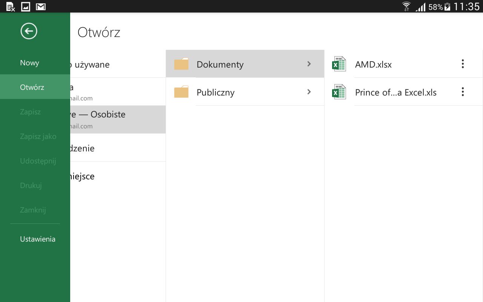Open the more options for AMD.xlsx

(463, 64)
